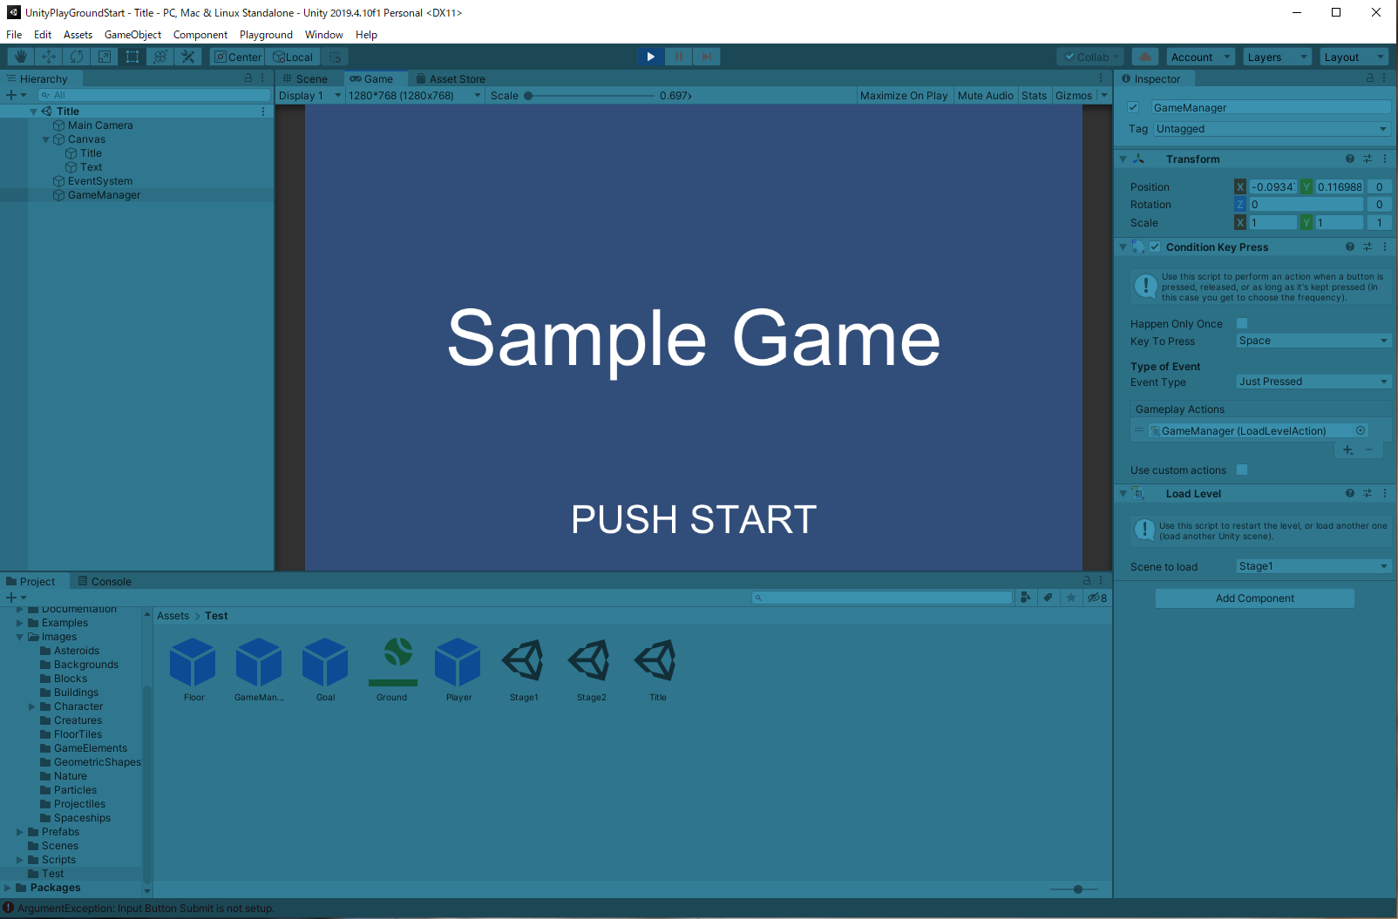Switch to the Asset Store tab

[451, 78]
